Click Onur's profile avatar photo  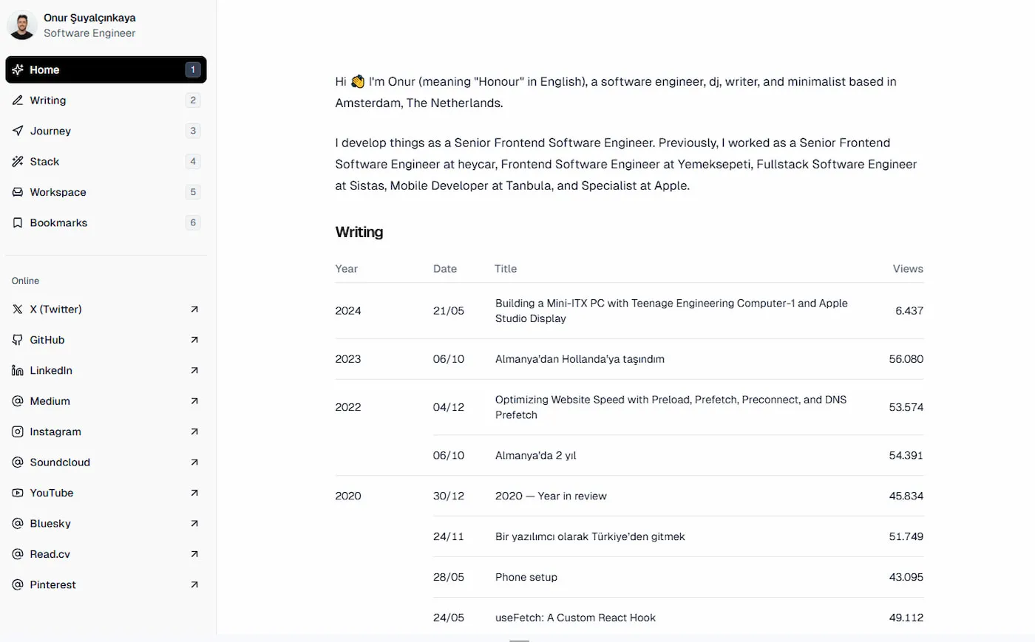[x=22, y=25]
